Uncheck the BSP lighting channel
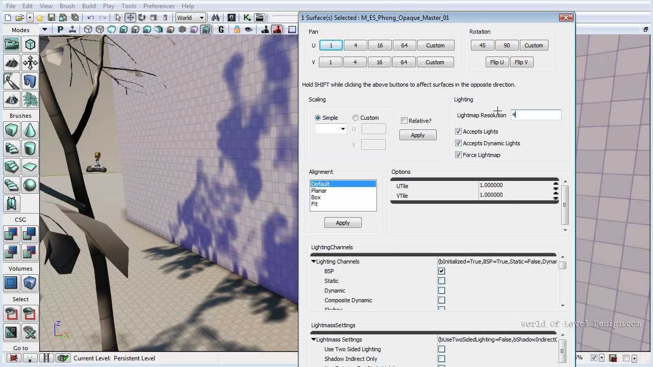The height and width of the screenshot is (367, 653). pyautogui.click(x=441, y=271)
